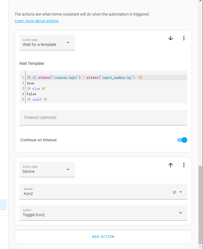Open the Learn more about actions link
The image size is (203, 249).
36,21
